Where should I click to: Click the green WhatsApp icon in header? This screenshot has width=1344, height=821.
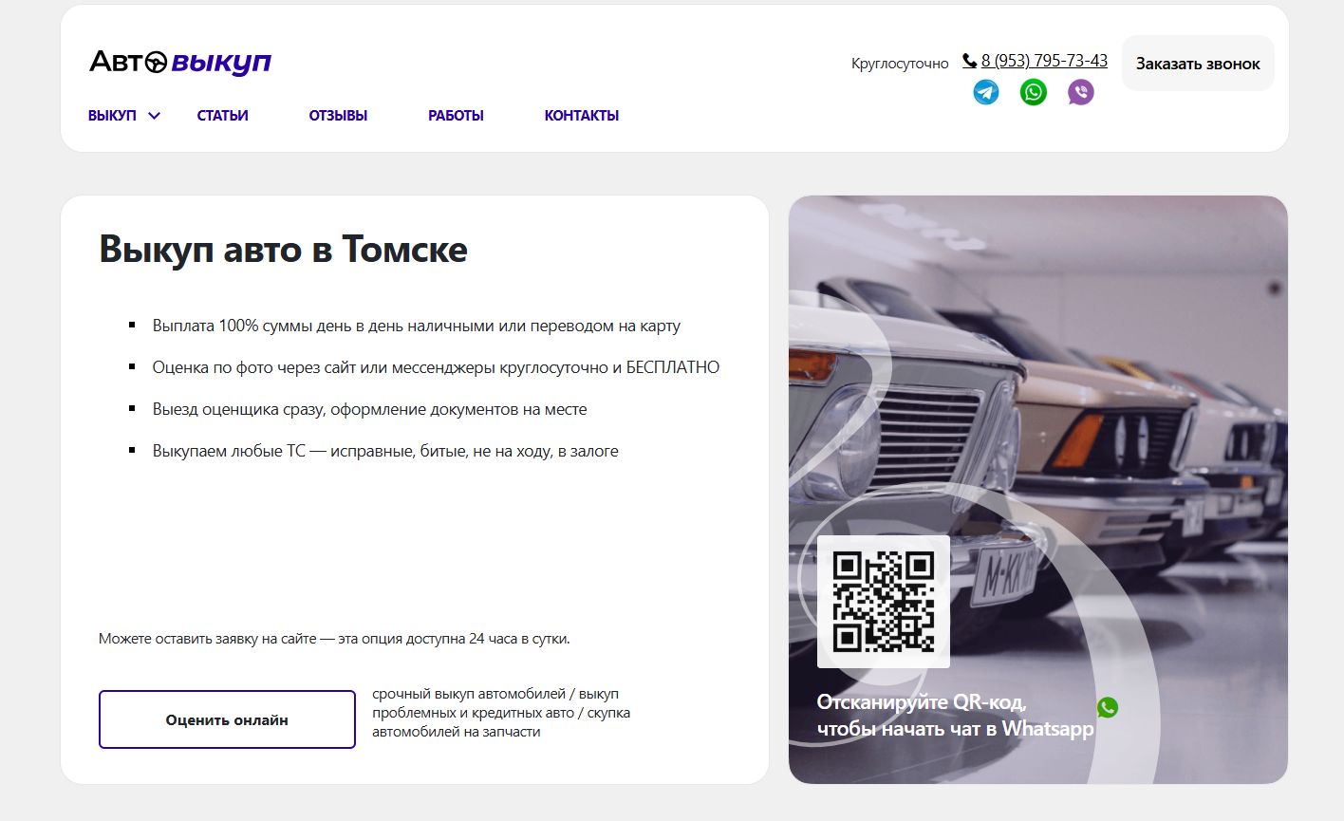coord(1034,92)
